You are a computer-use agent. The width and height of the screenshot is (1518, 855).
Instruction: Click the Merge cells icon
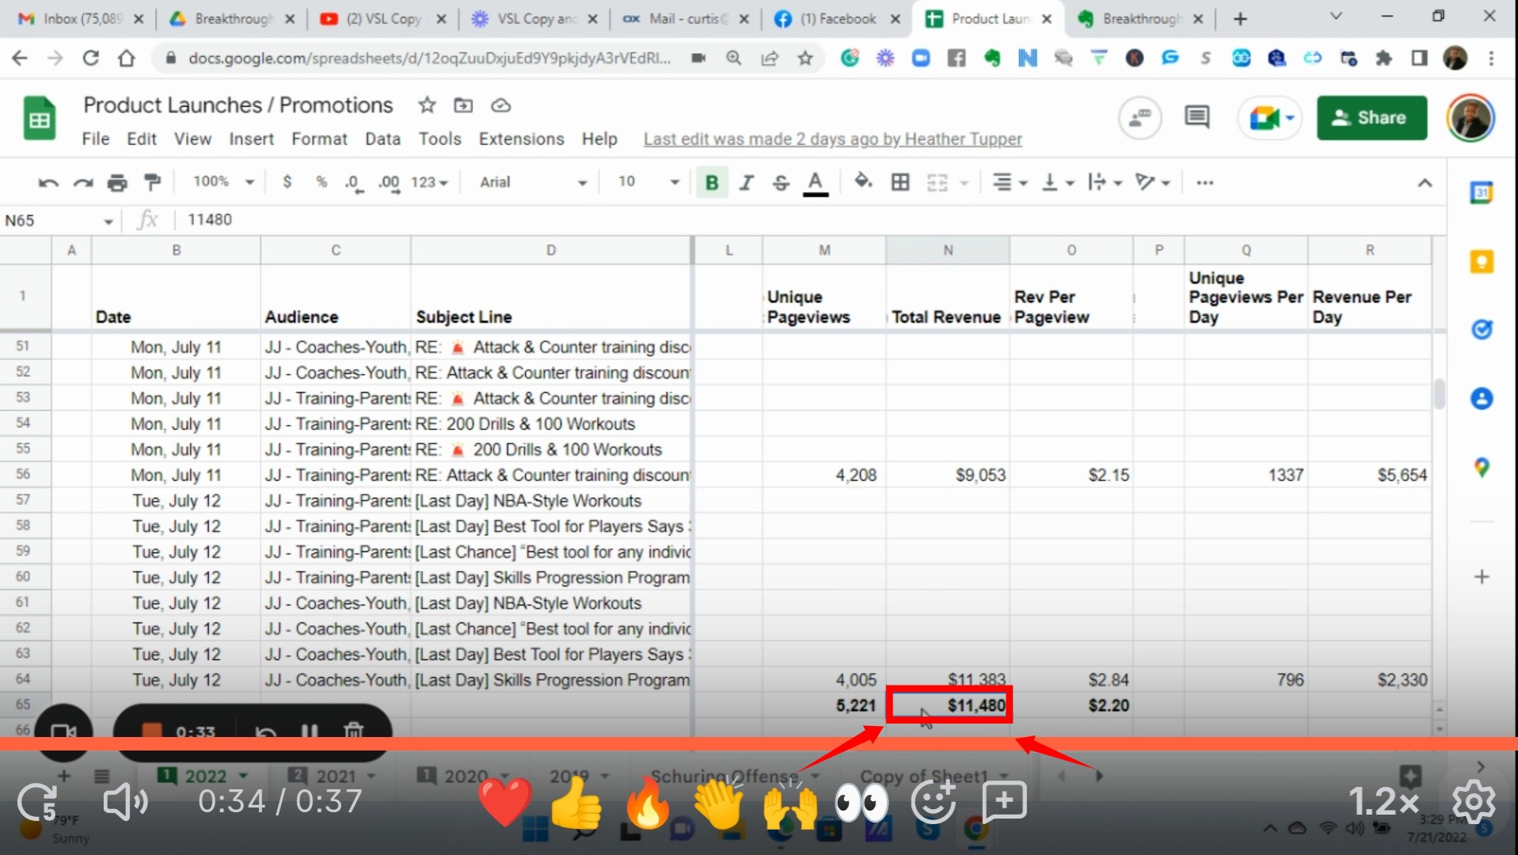click(x=938, y=183)
